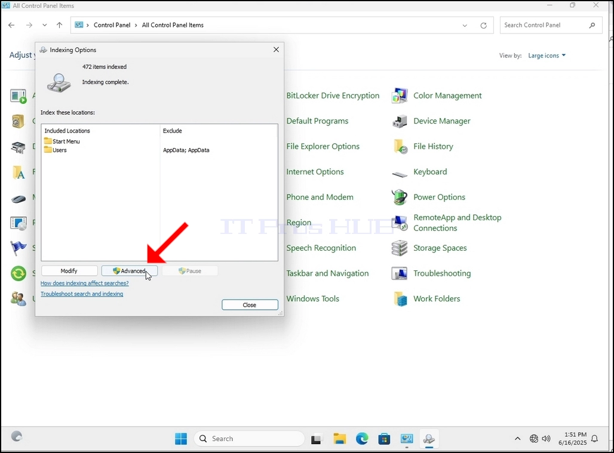Open Work Folders icon
614x453 pixels.
click(400, 299)
